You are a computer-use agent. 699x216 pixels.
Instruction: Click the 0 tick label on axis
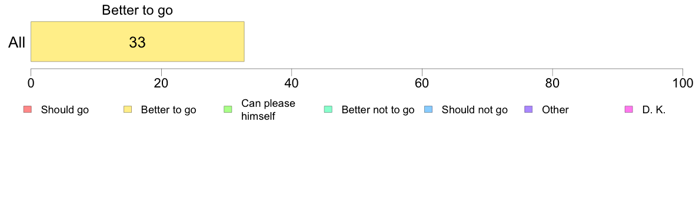coord(31,83)
